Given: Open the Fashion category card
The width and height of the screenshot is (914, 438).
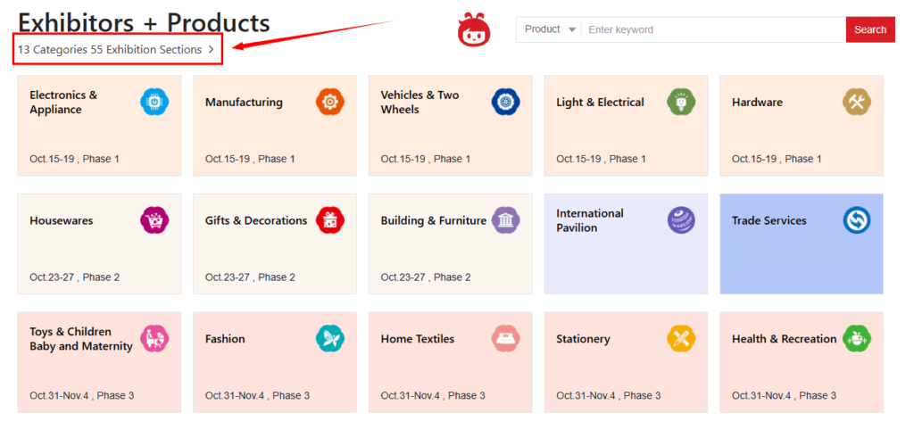Looking at the screenshot, I should pyautogui.click(x=275, y=362).
